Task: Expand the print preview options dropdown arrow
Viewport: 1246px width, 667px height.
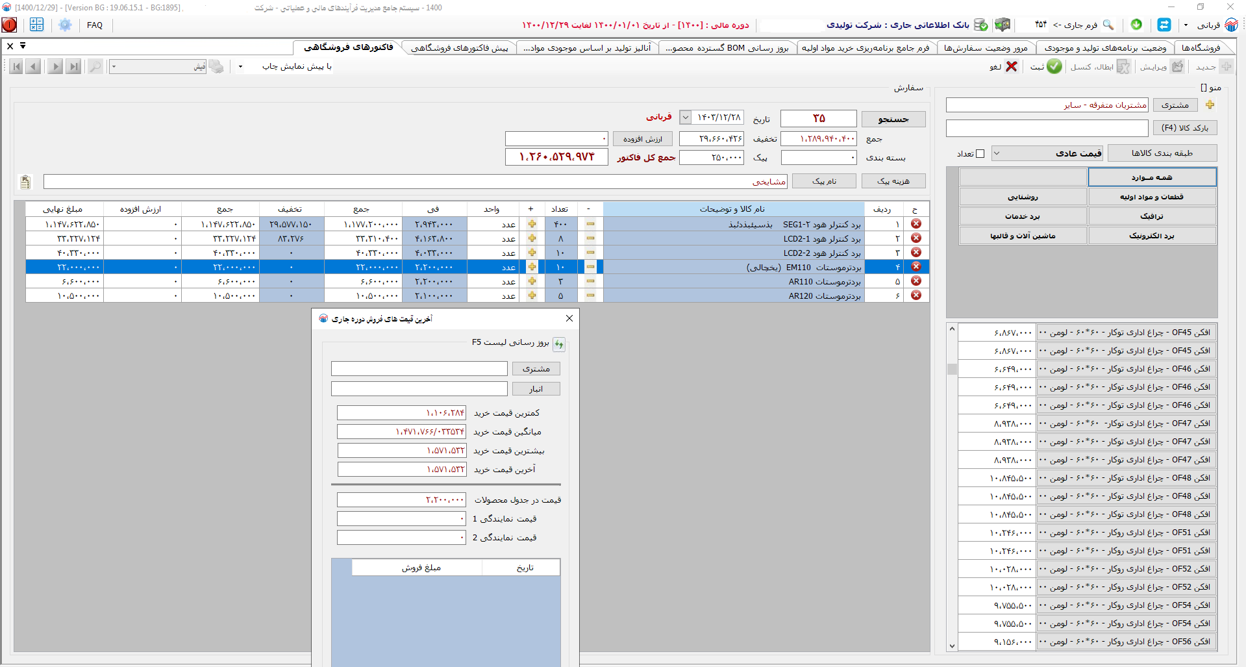Action: (x=240, y=66)
